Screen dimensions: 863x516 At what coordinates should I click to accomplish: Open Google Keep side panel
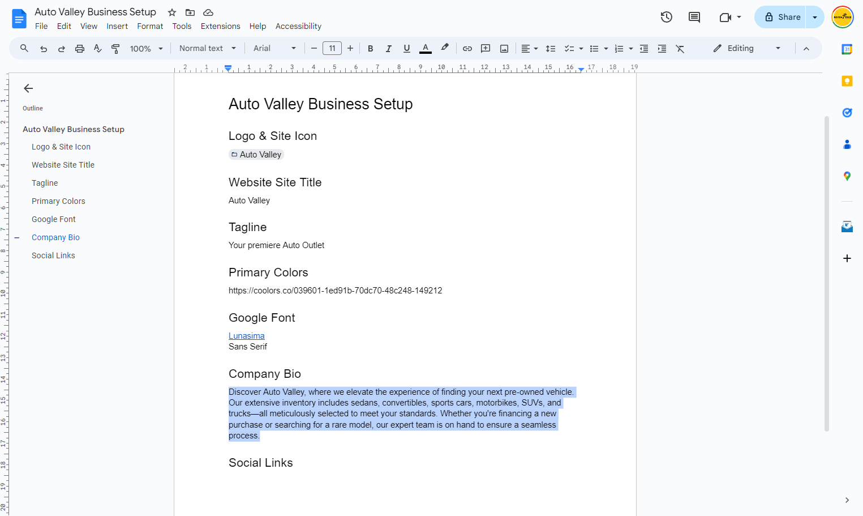click(x=847, y=81)
